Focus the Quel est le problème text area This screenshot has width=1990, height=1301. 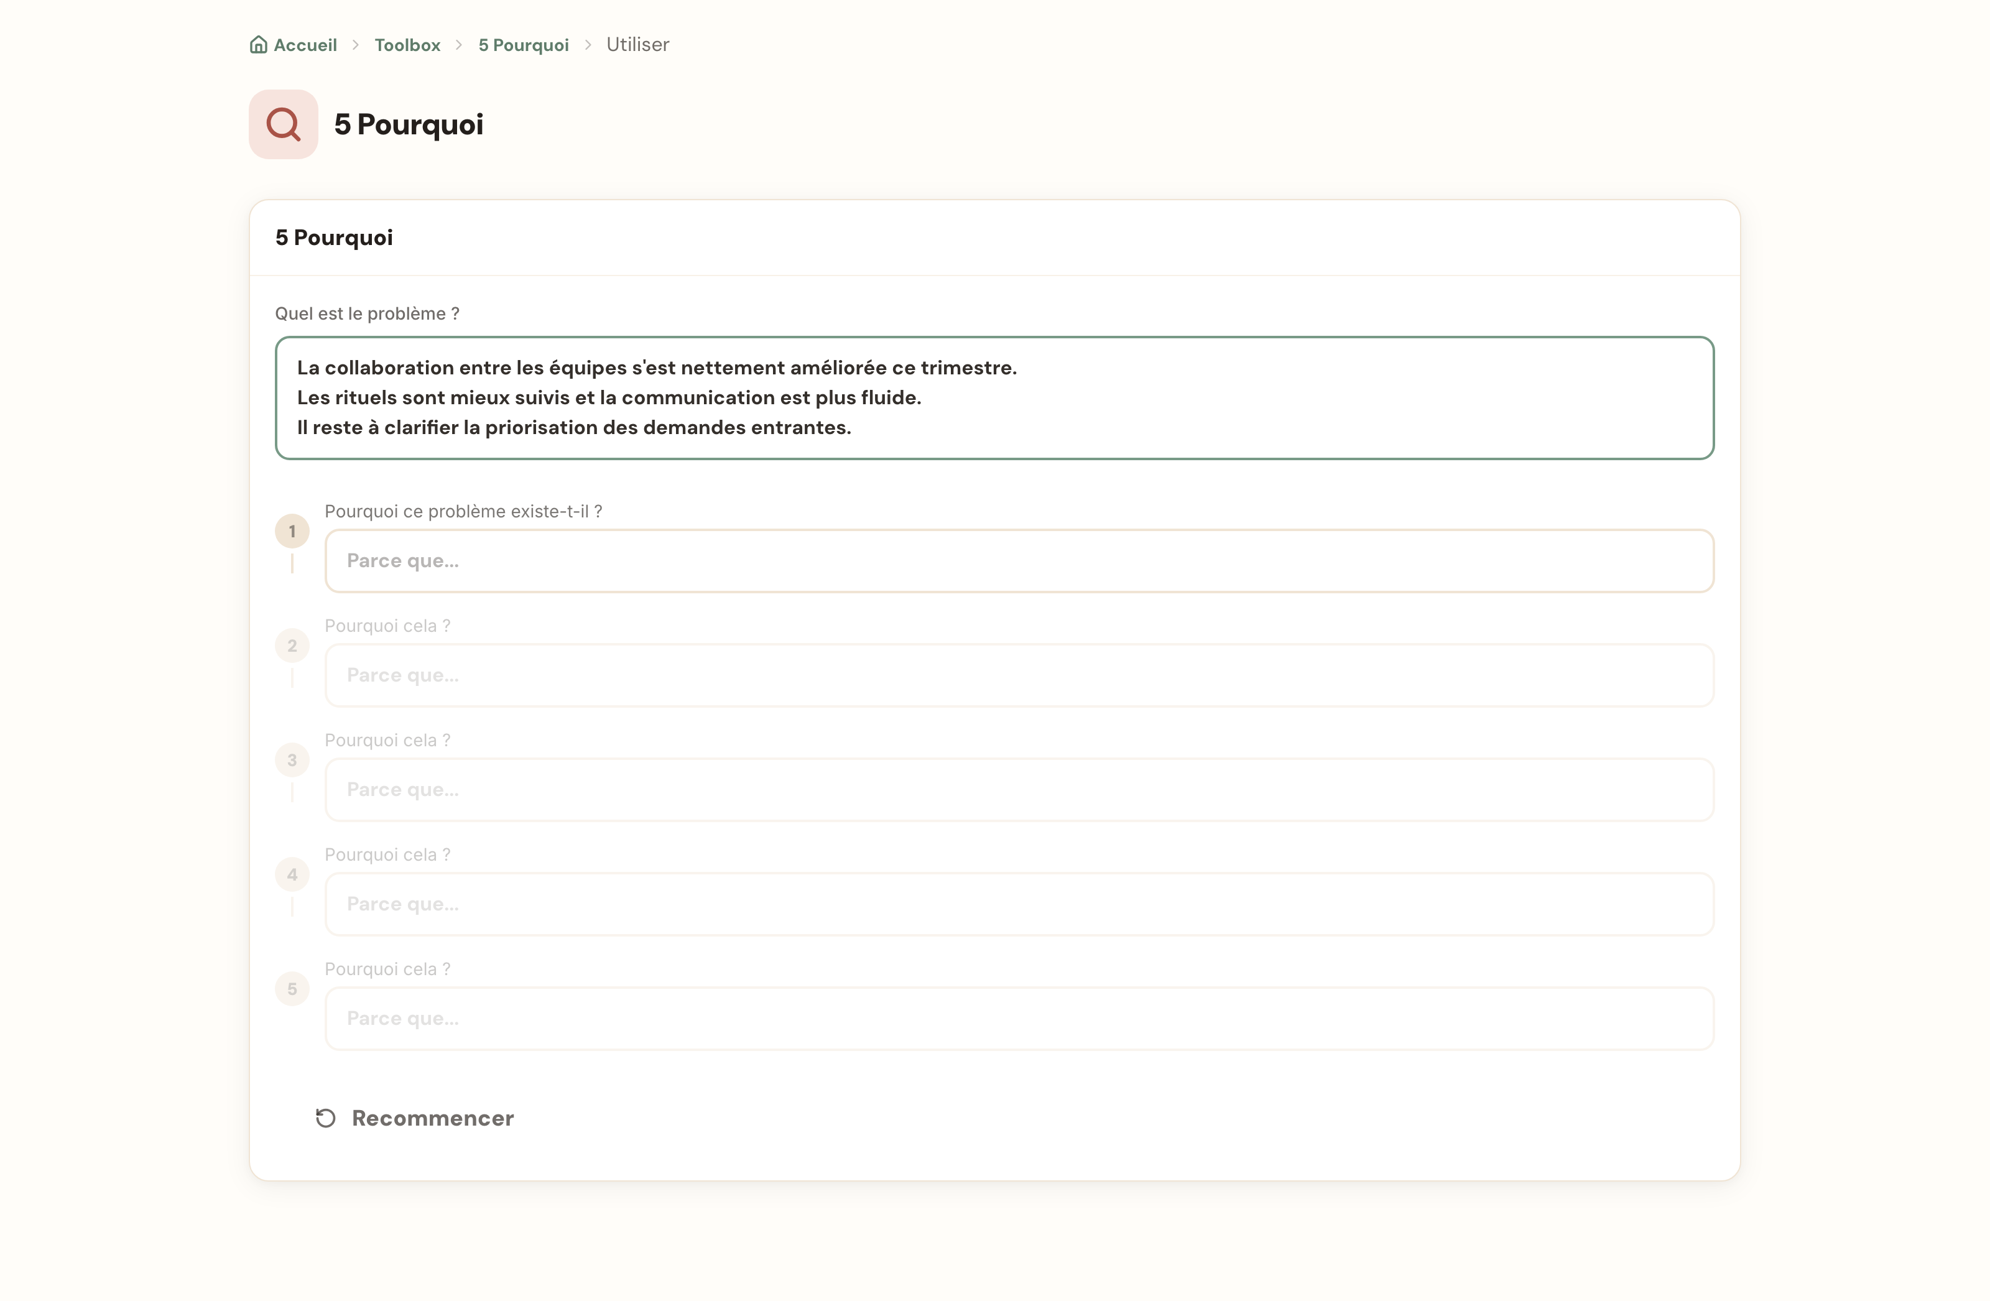tap(995, 398)
